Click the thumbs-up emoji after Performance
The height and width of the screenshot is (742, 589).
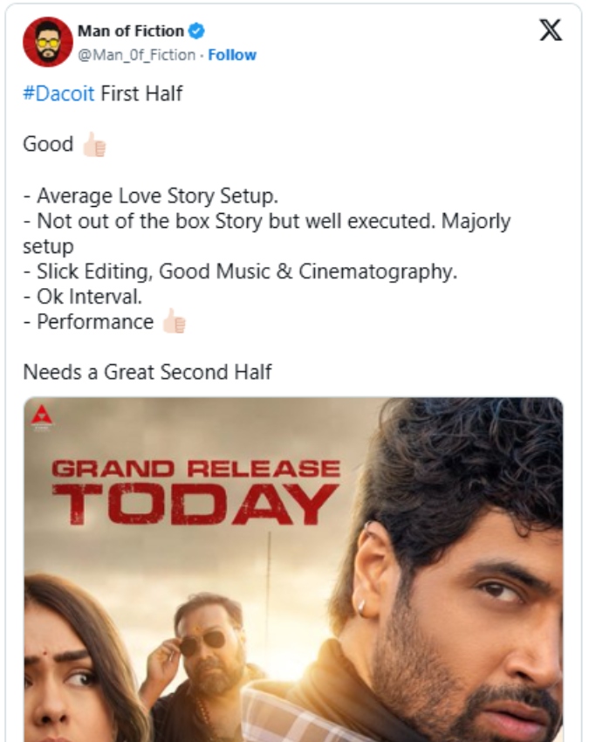[x=174, y=322]
